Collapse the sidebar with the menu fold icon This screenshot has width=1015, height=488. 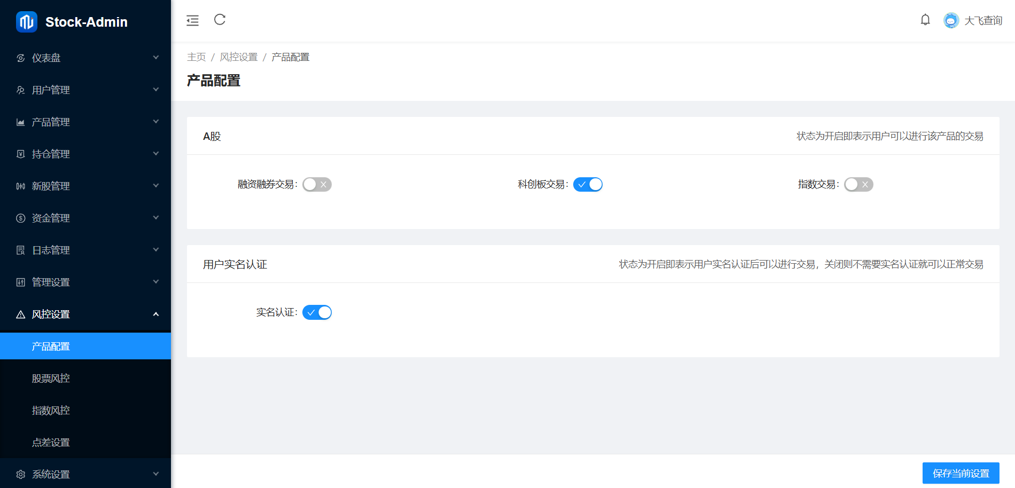click(192, 20)
